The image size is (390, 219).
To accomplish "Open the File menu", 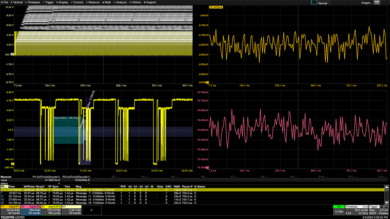I will 5,2.
